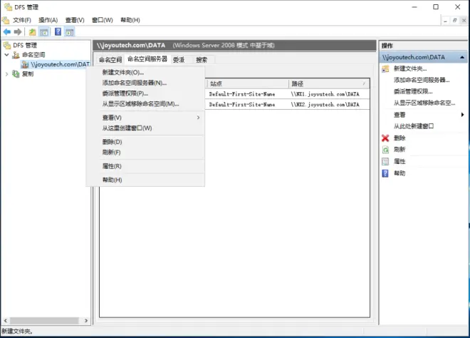
Task: Click Default-First-Site-Name in NX1 row
Action: [x=242, y=94]
